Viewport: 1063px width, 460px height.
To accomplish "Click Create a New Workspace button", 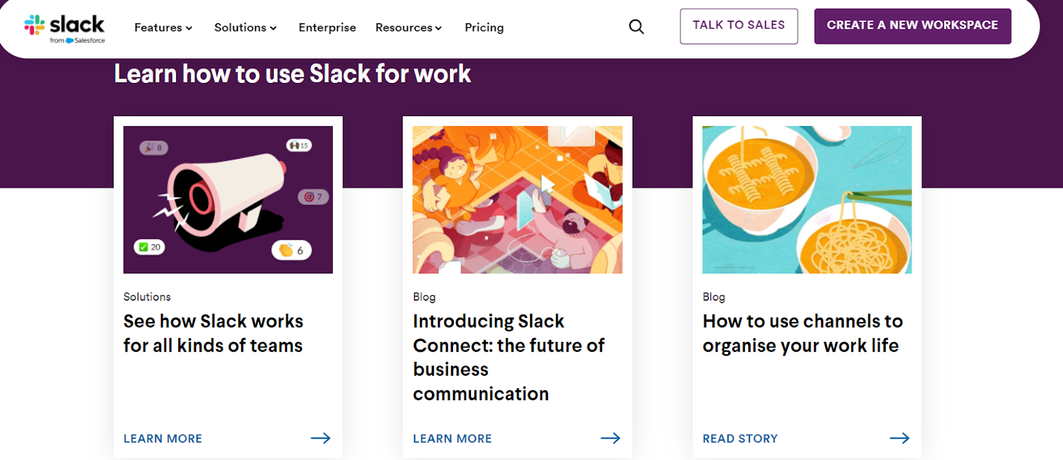I will (912, 27).
